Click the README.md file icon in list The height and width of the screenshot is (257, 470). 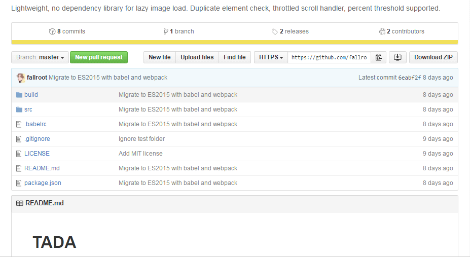click(19, 168)
